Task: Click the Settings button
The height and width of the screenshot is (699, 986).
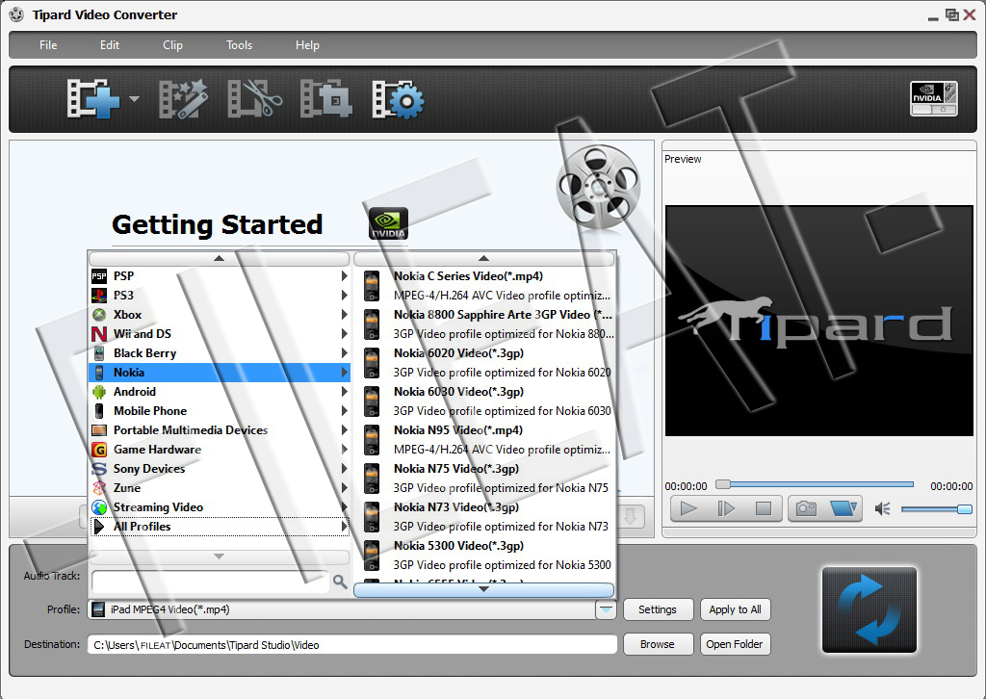Action: pyautogui.click(x=658, y=609)
